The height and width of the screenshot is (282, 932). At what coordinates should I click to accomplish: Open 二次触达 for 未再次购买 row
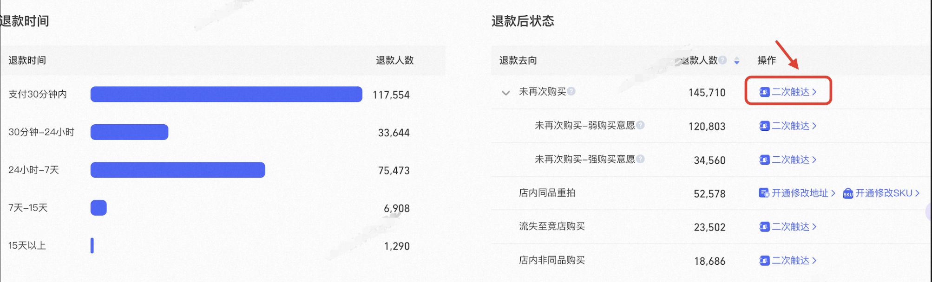pyautogui.click(x=788, y=92)
